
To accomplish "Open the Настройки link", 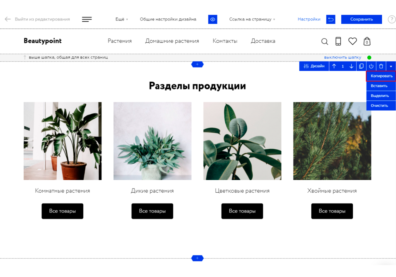I will pyautogui.click(x=309, y=19).
